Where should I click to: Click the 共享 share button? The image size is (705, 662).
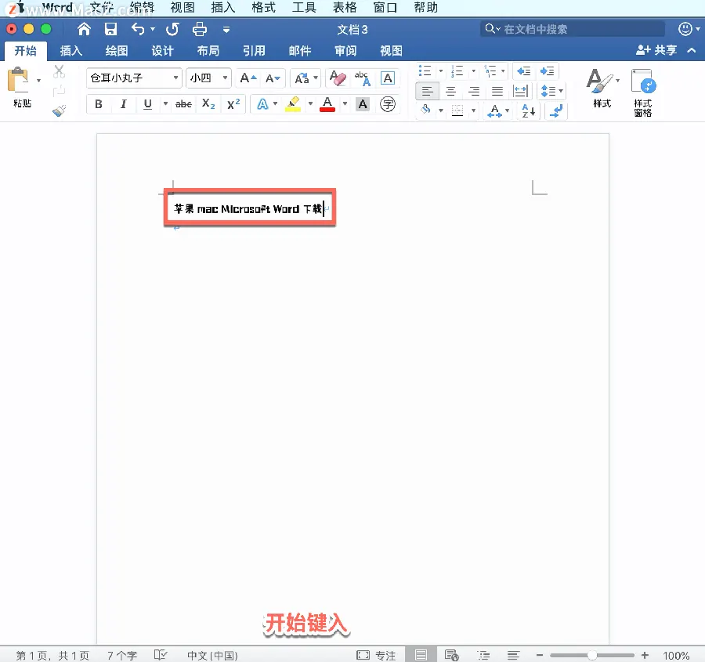(x=656, y=50)
